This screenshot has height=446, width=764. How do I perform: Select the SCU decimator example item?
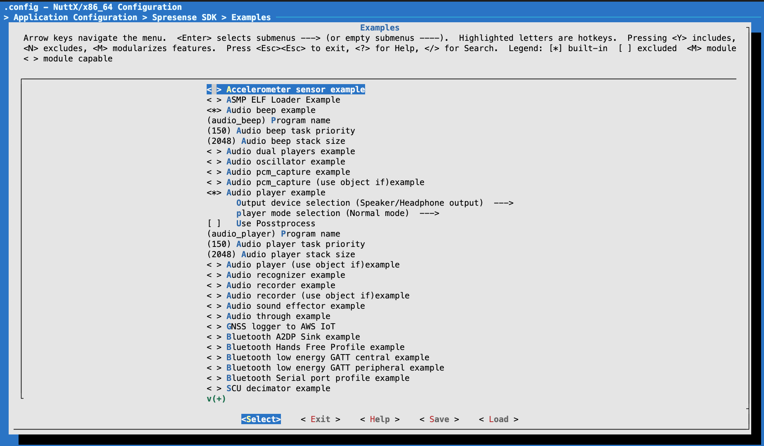[x=278, y=388]
